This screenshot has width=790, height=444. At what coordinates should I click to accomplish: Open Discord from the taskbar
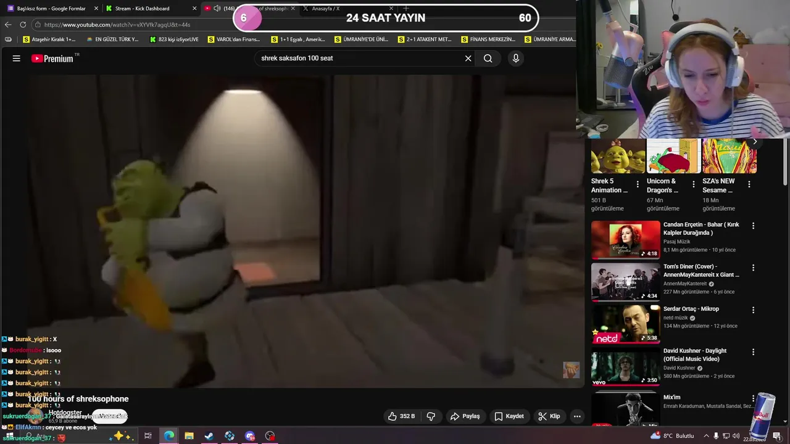[x=250, y=436]
